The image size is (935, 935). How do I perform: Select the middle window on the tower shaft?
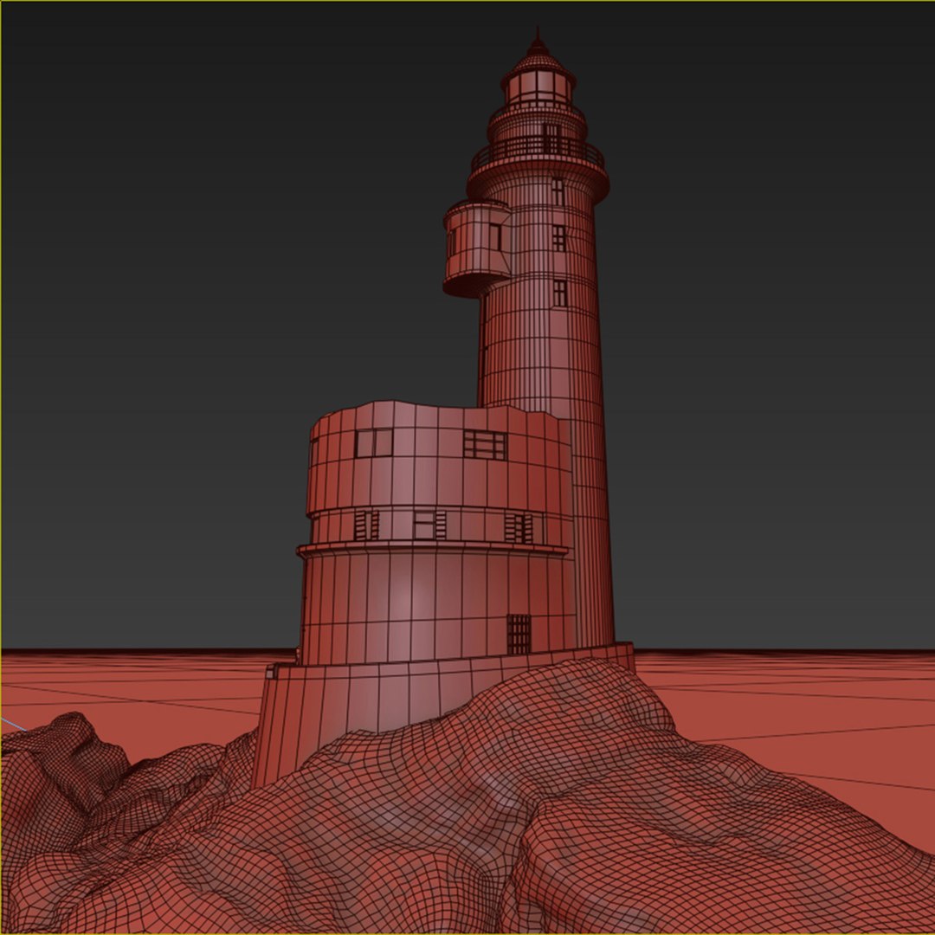[558, 239]
